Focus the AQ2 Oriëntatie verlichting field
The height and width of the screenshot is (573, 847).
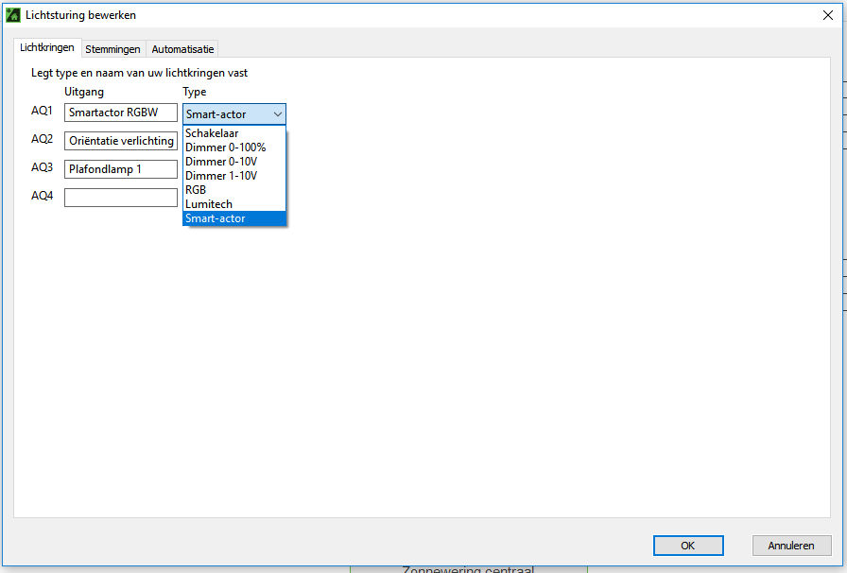121,141
